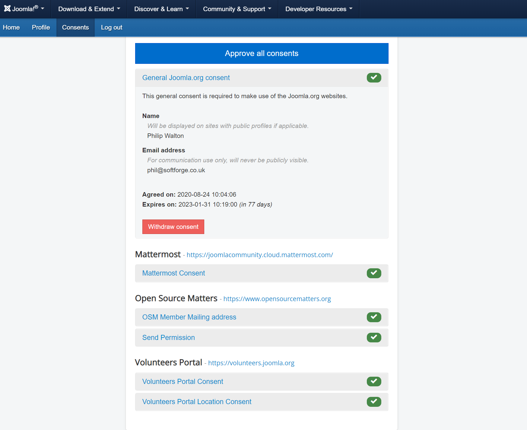Viewport: 527px width, 430px height.
Task: Click the green checkmark beside Mattermost Consent
Action: [374, 273]
